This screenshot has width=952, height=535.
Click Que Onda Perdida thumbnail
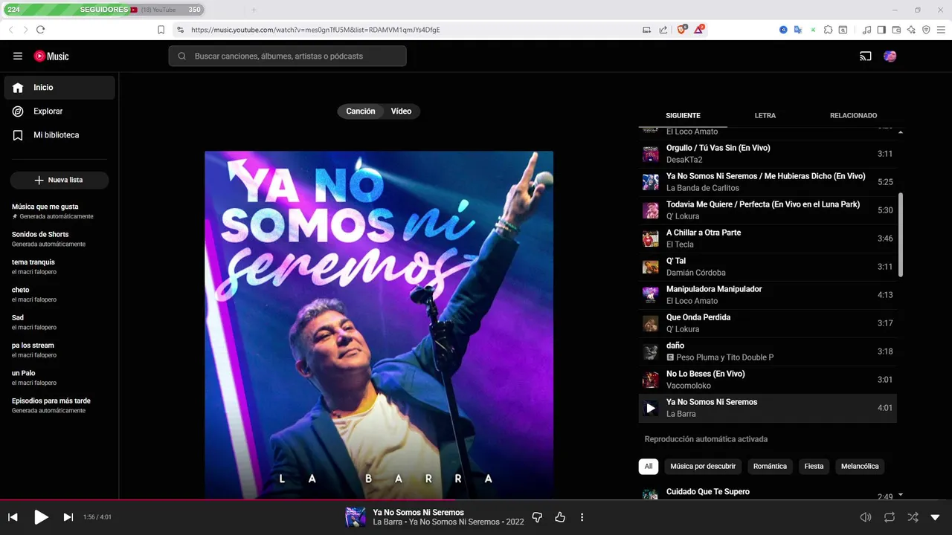651,323
